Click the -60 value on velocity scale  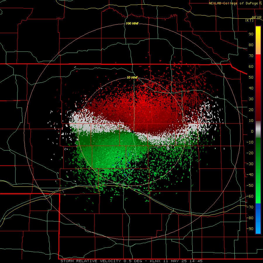click(x=250, y=196)
